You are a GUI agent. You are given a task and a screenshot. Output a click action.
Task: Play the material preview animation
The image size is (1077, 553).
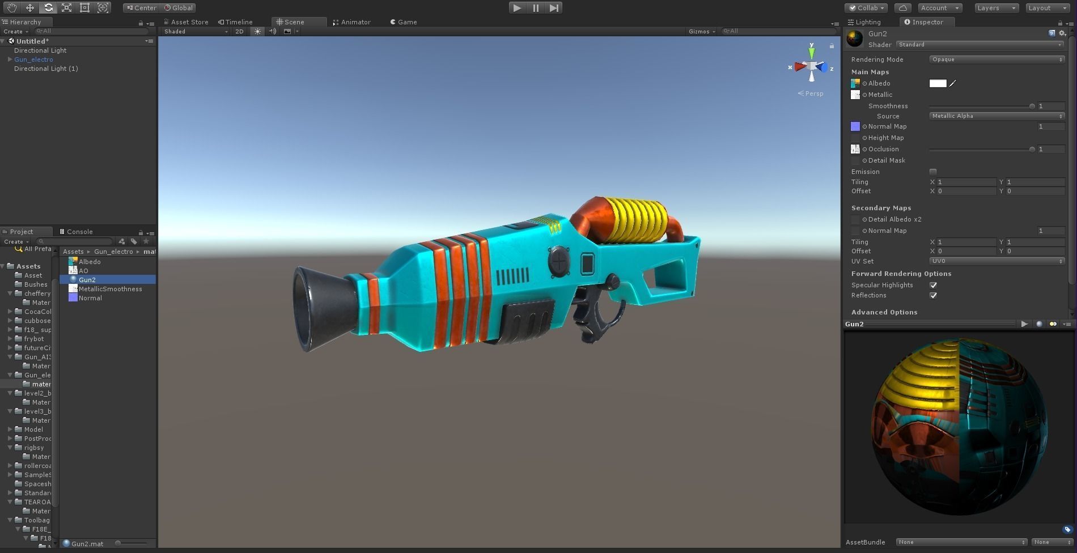point(1024,324)
